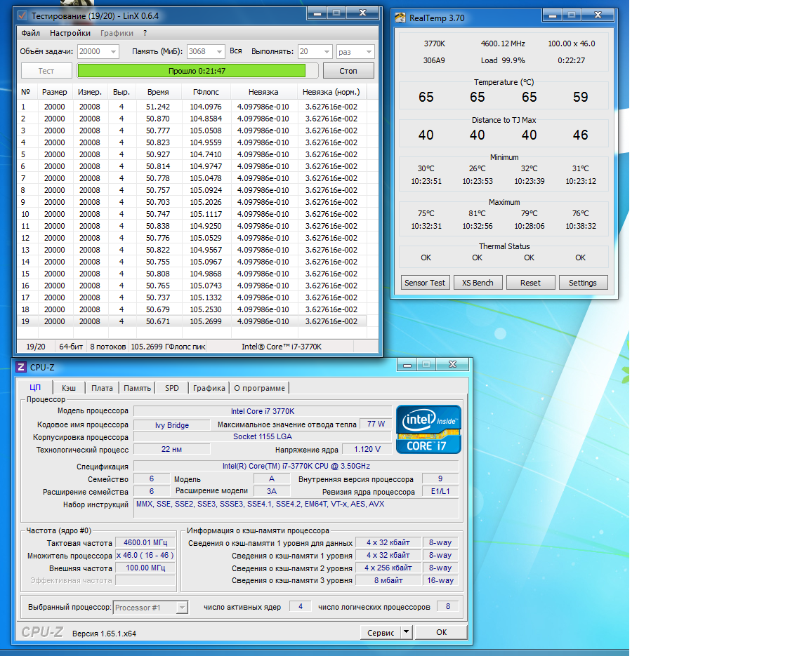Close the CPU-Z window

[x=452, y=364]
